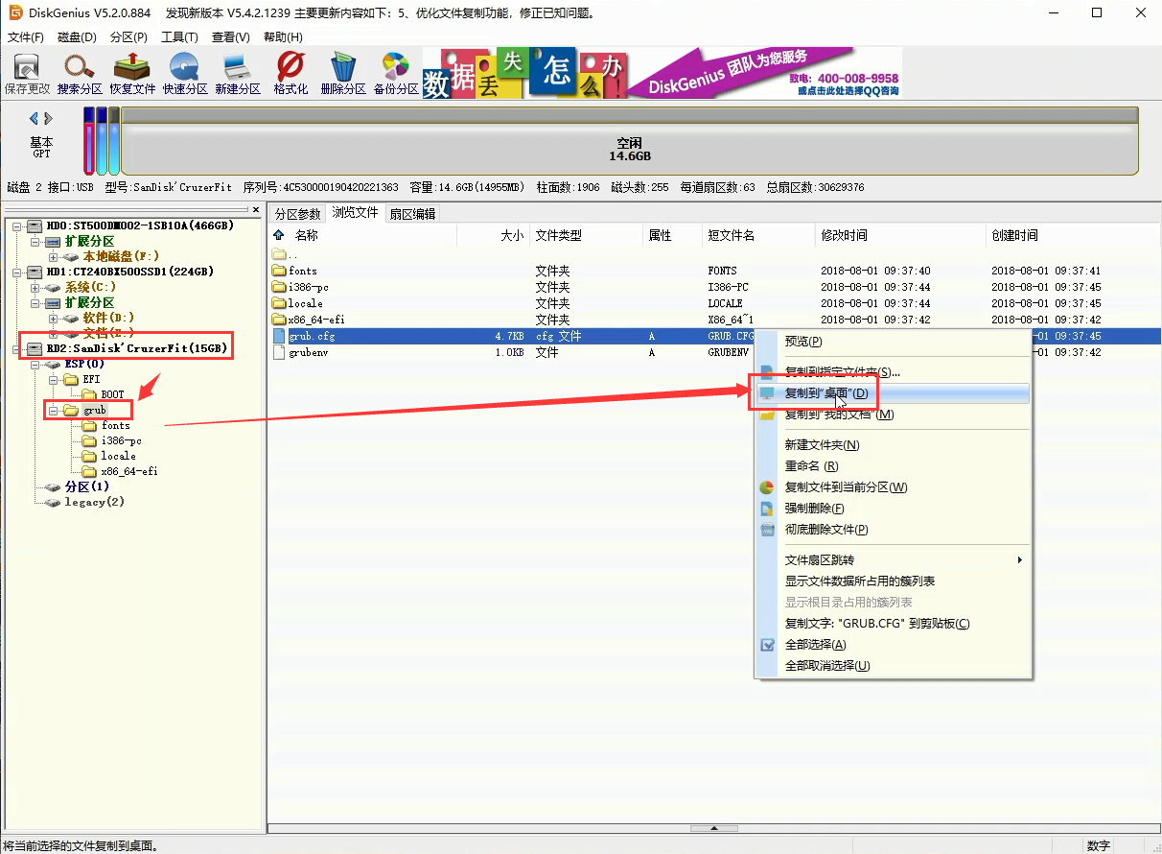Sort files by 短文件名 column header

point(758,235)
